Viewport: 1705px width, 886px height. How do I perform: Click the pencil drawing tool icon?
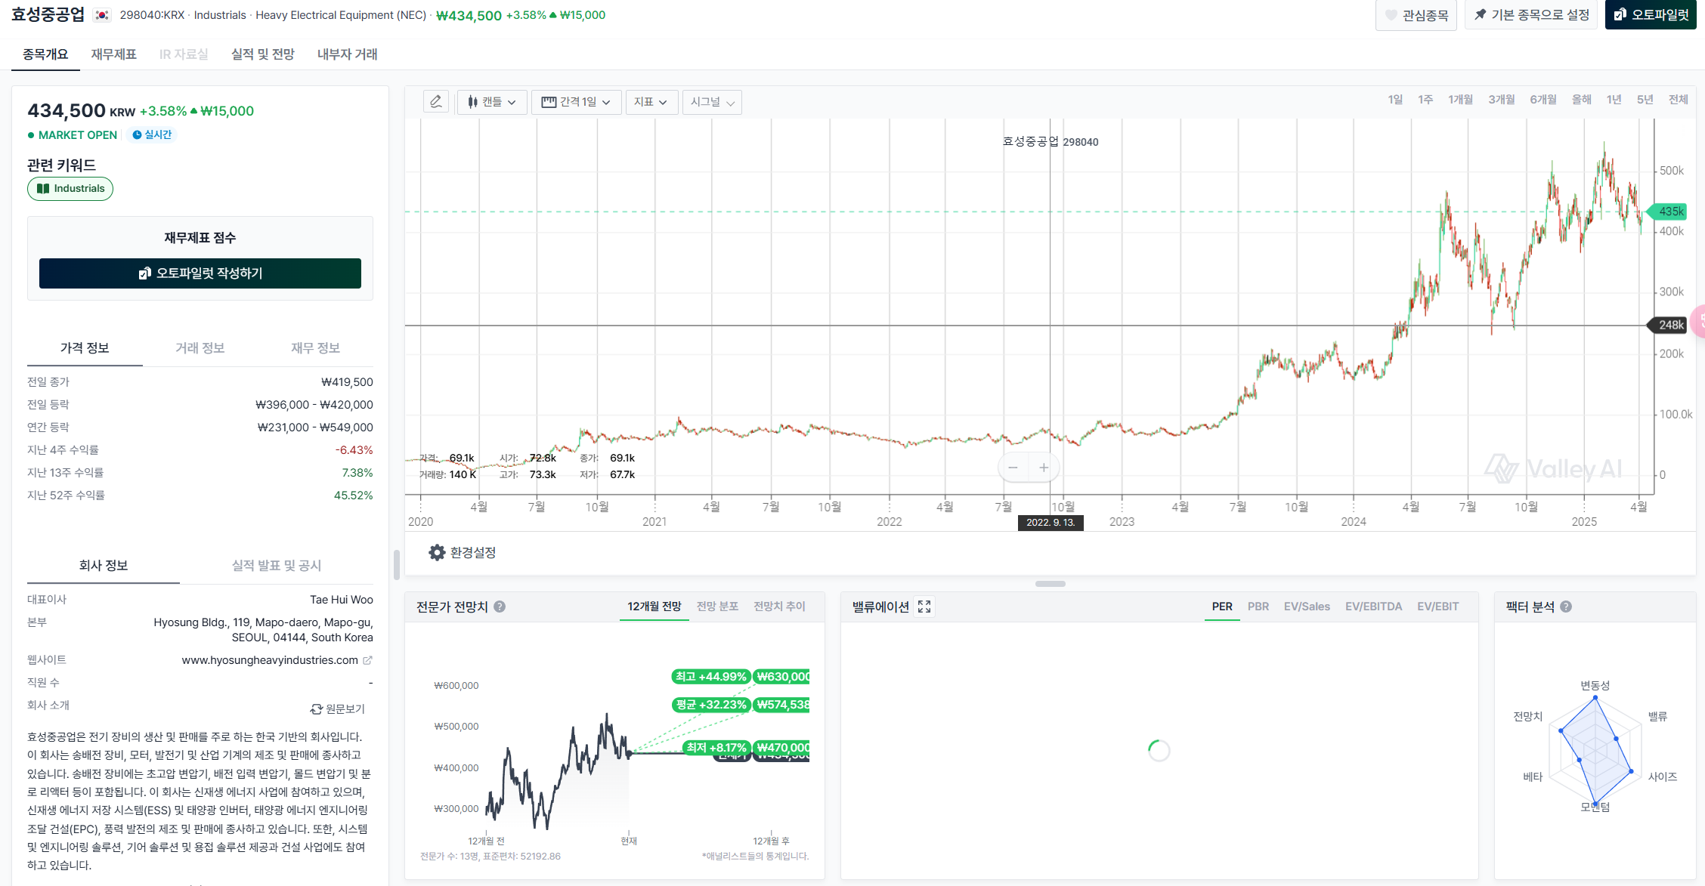point(436,102)
